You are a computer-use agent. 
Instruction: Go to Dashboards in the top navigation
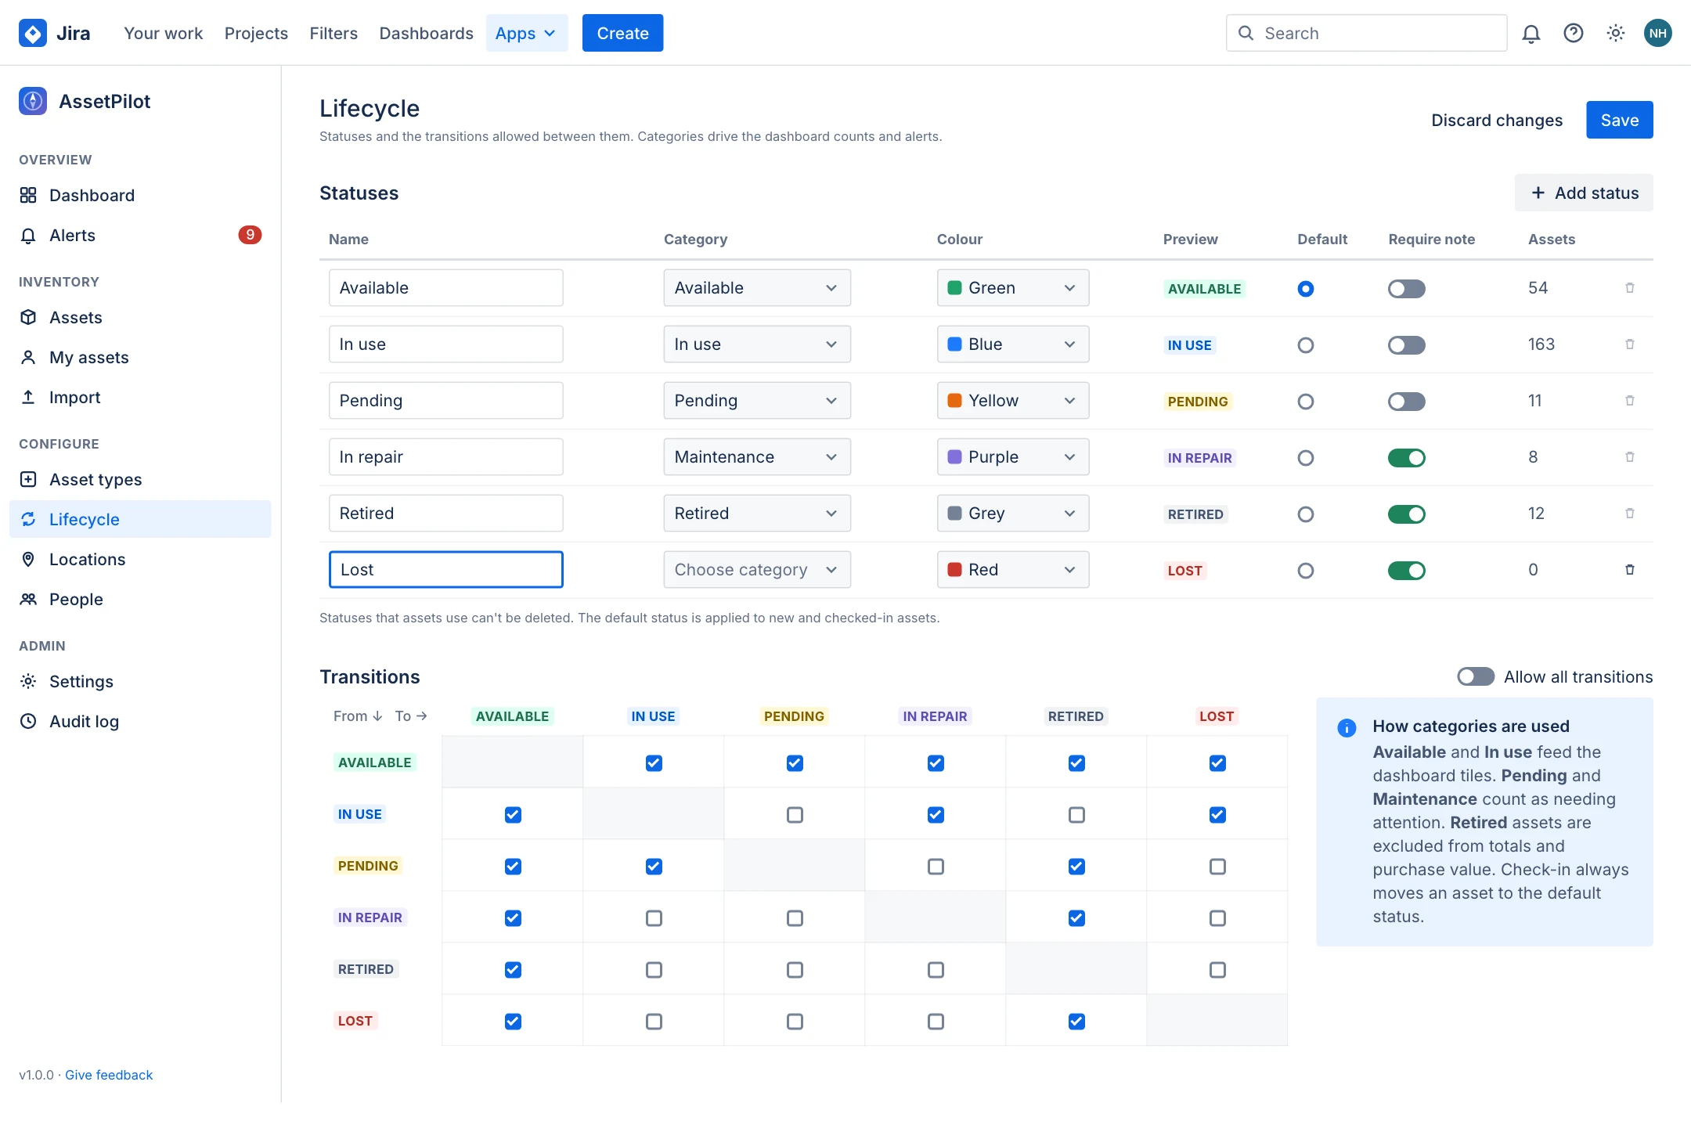(x=426, y=33)
